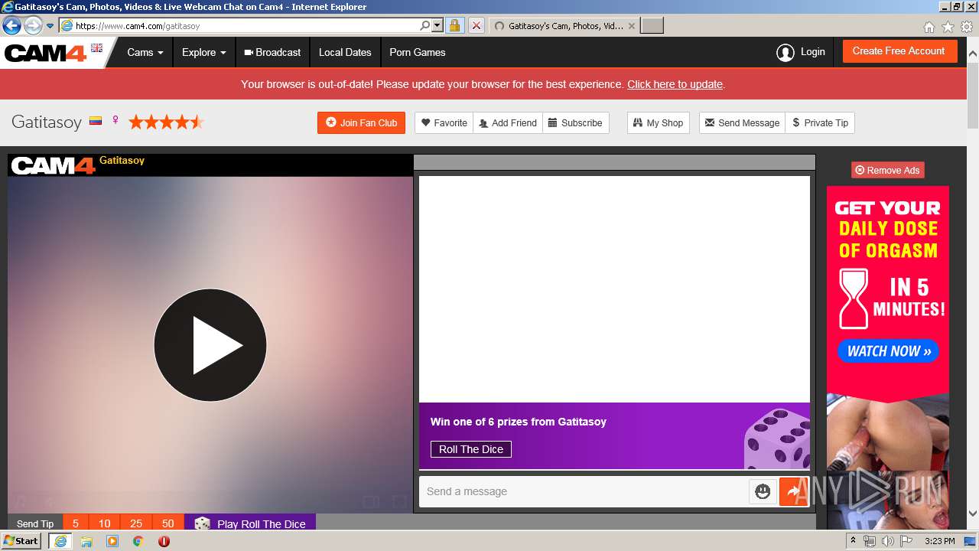The width and height of the screenshot is (979, 551).
Task: Open Chrome from the taskbar
Action: click(138, 541)
